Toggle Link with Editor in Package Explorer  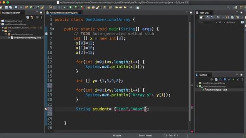(32, 17)
